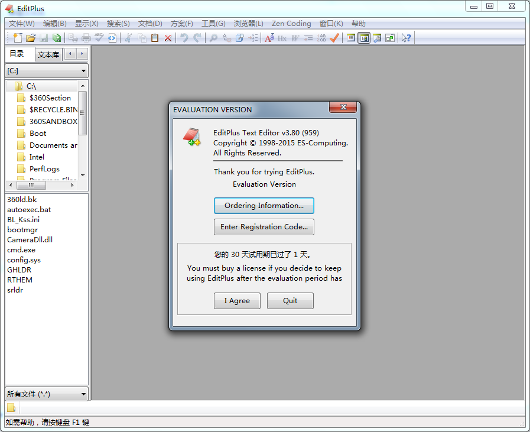Click the Paste clipboard icon in toolbar
Screen dimensions: 530x432
[155, 38]
